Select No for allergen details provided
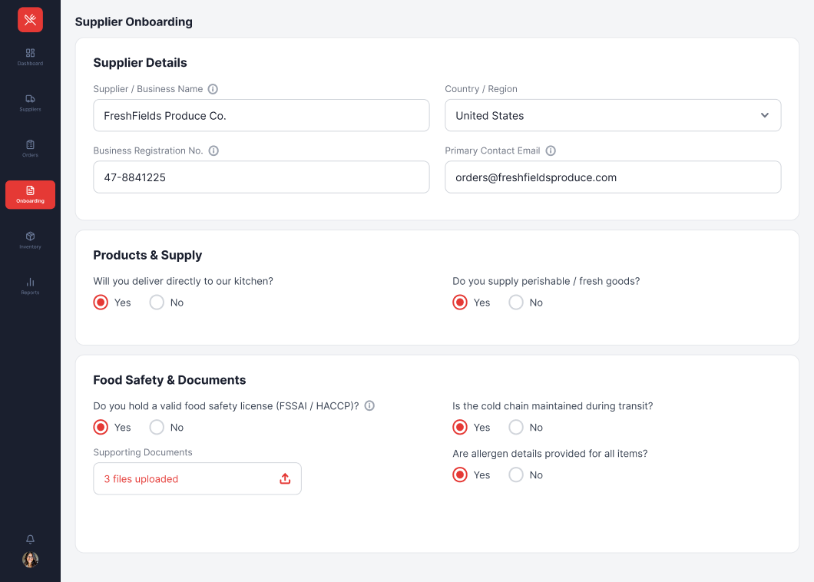 coord(516,475)
